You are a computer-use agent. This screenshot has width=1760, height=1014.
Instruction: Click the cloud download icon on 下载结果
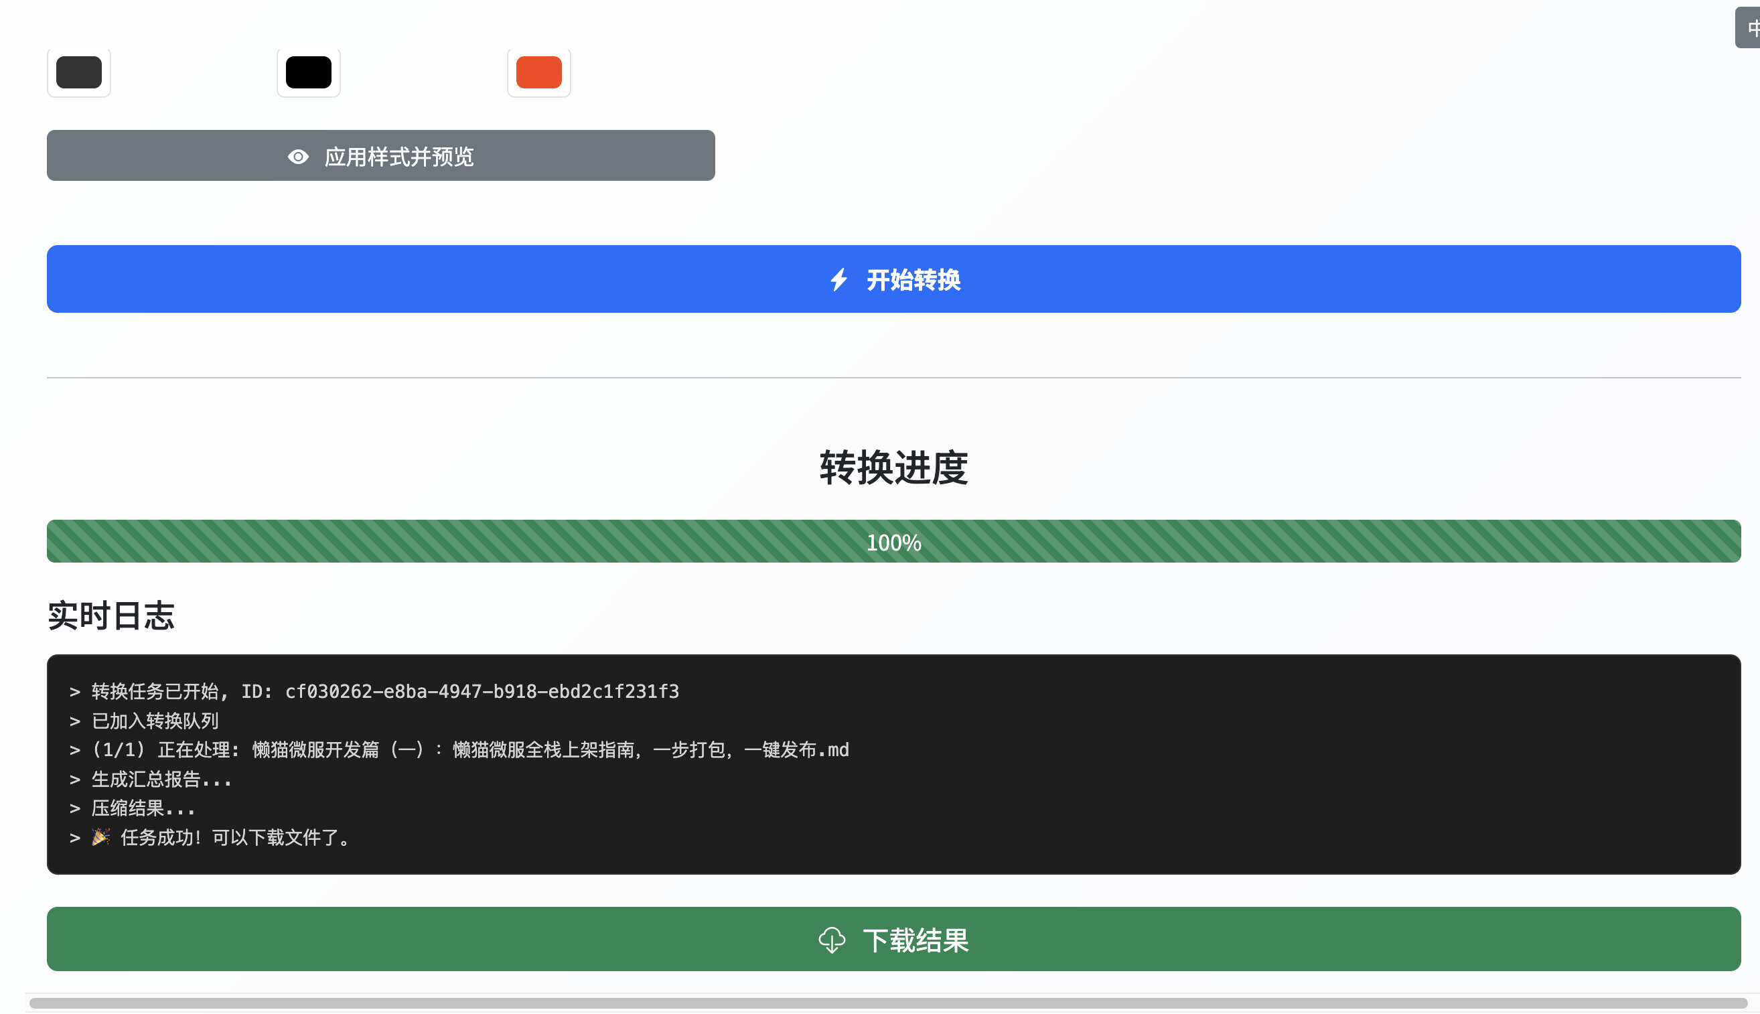[x=832, y=940]
